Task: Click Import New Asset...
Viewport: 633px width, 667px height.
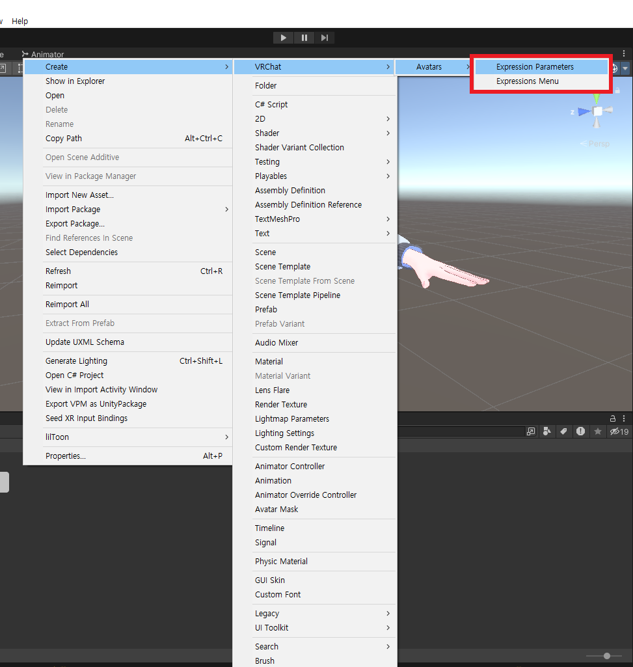Action: pos(128,195)
